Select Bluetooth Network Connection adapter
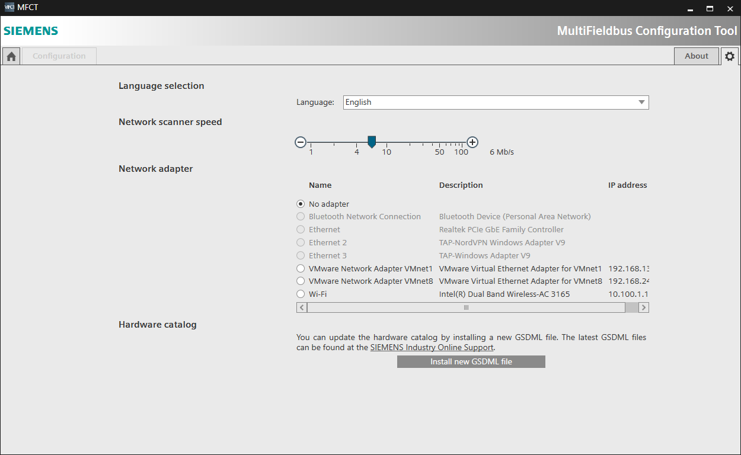This screenshot has width=741, height=455. click(x=301, y=217)
